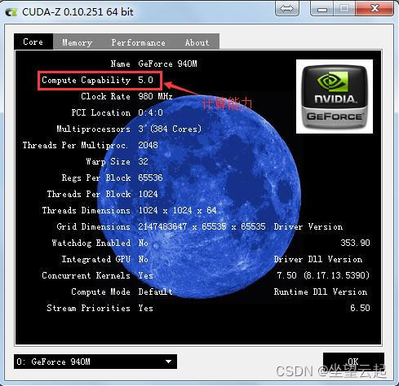Click the Stream Priorities label

89,308
